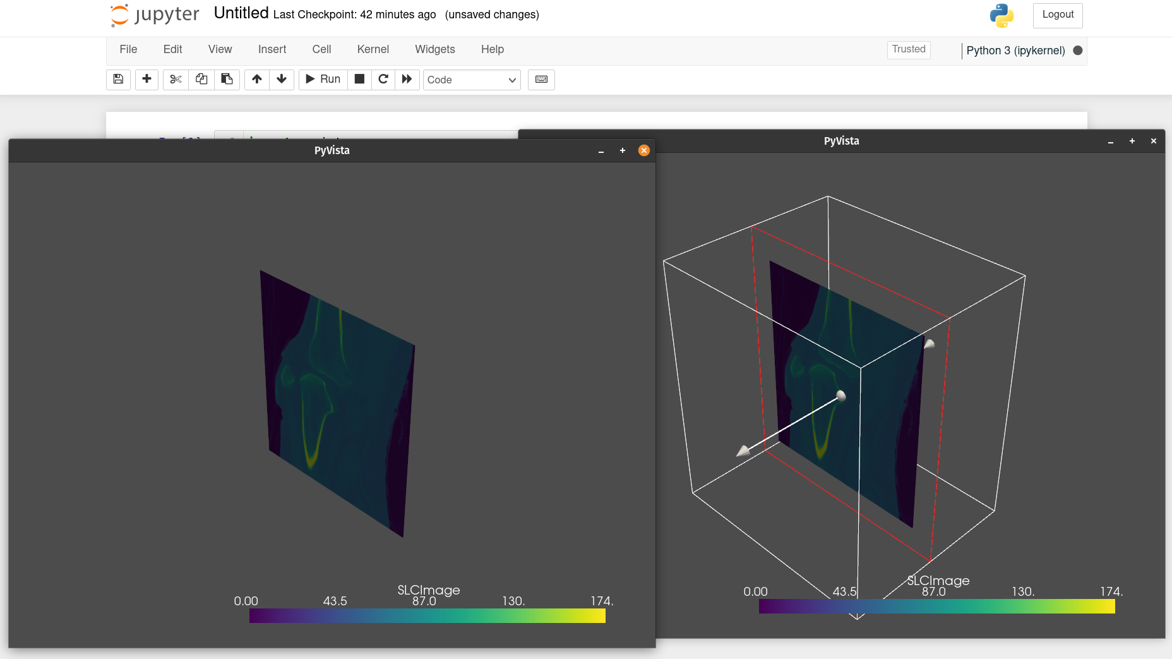The image size is (1172, 659).
Task: Insert a new cell below
Action: 146,80
